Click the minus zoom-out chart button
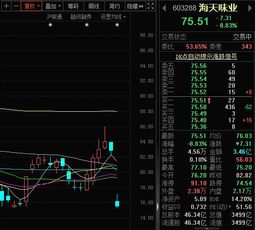Screen dimensions: 255x230 [16, 6]
